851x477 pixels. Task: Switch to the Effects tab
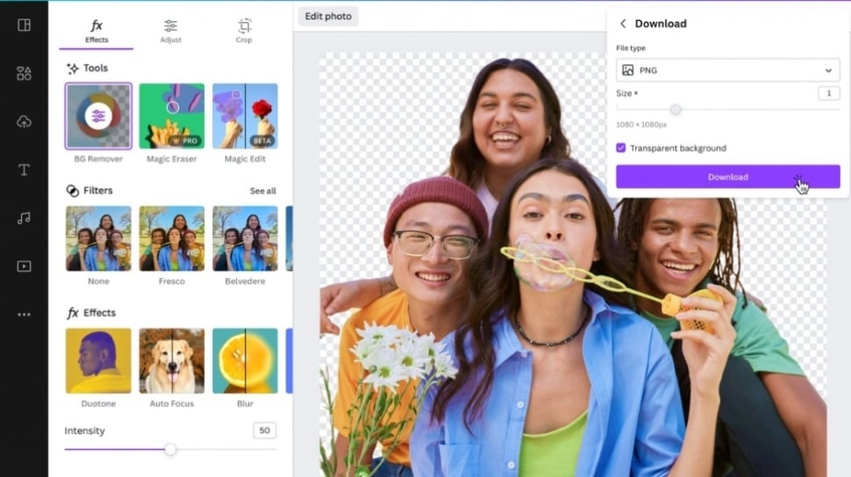97,32
